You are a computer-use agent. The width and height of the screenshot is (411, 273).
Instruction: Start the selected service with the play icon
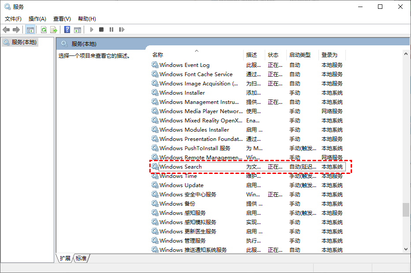(91, 30)
